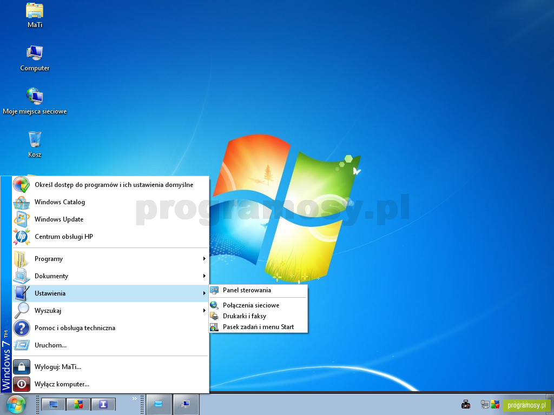Open Pasek zadań i menu Start
This screenshot has width=554, height=415.
tap(258, 327)
